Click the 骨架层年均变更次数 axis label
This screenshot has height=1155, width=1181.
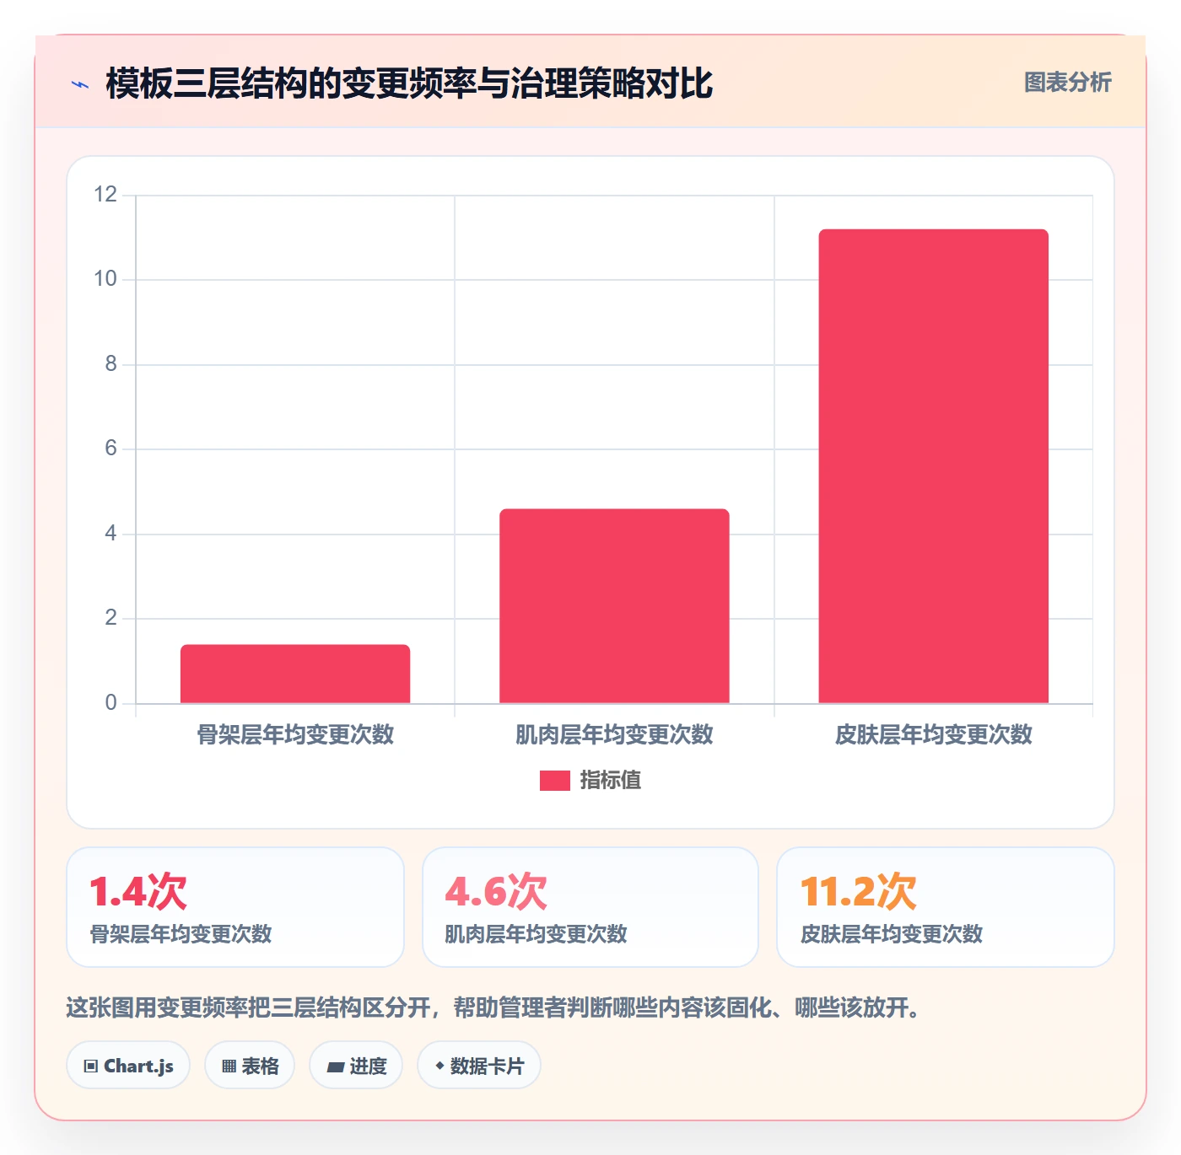tap(295, 734)
